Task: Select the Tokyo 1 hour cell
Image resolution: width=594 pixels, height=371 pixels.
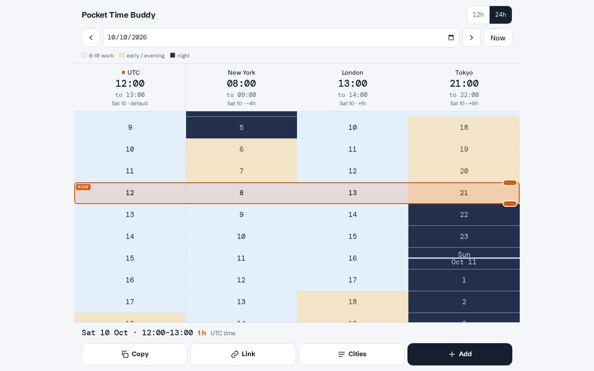Action: pos(464,280)
